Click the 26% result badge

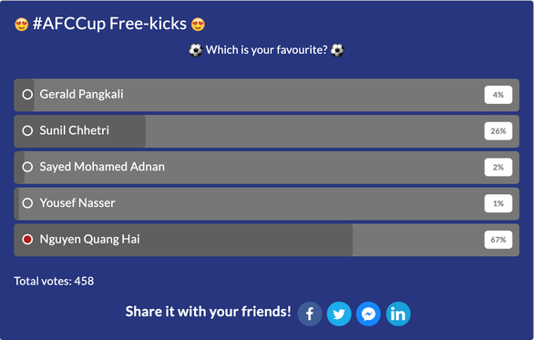[x=498, y=131]
